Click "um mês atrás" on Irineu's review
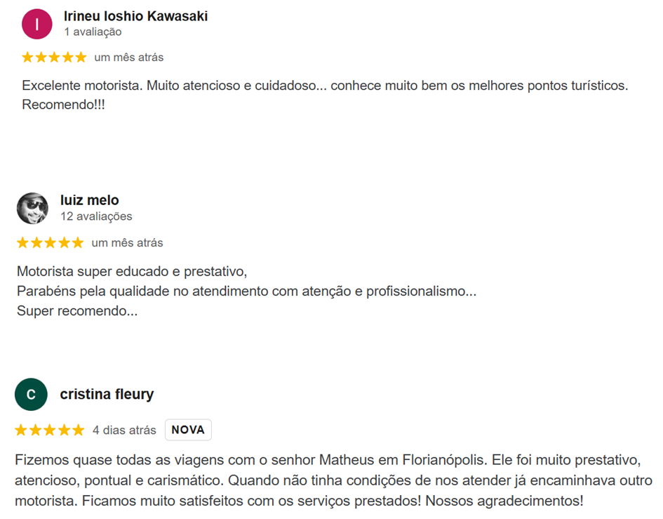The height and width of the screenshot is (519, 663). point(129,57)
